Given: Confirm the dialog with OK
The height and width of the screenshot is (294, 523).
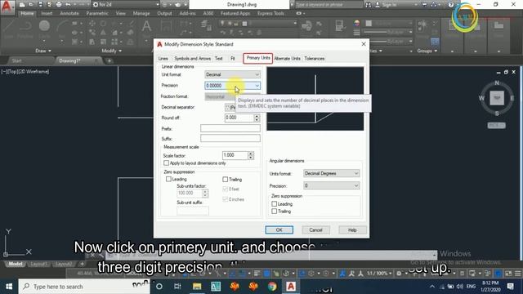Looking at the screenshot, I should tap(279, 230).
